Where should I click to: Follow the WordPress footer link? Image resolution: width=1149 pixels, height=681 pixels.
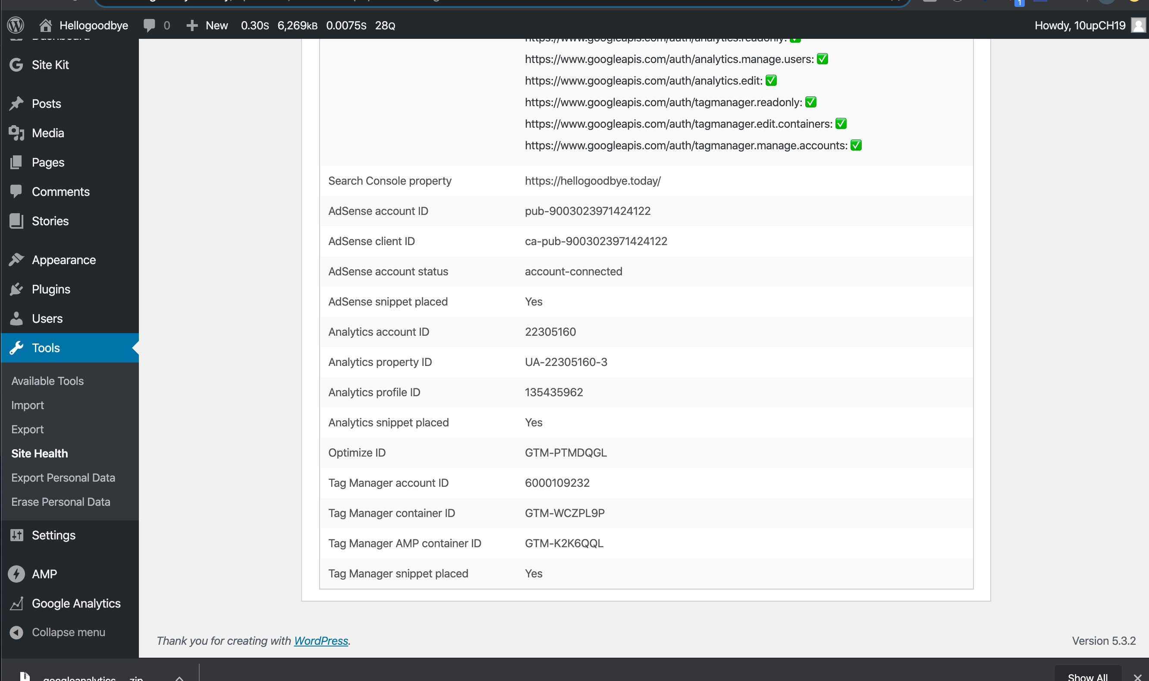point(321,640)
